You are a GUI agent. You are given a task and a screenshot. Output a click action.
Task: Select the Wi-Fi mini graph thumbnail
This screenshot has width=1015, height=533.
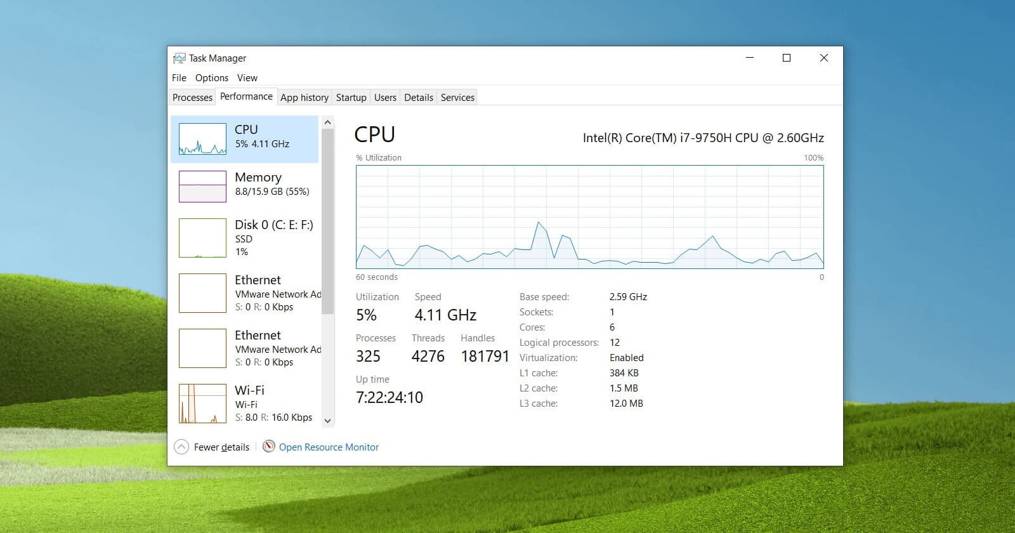pyautogui.click(x=202, y=404)
